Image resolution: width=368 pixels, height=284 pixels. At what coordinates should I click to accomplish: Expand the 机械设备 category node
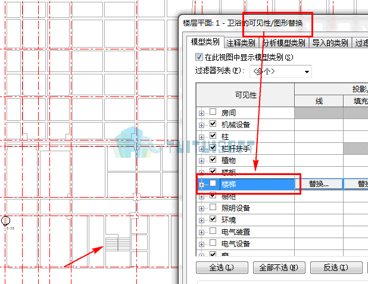(201, 126)
